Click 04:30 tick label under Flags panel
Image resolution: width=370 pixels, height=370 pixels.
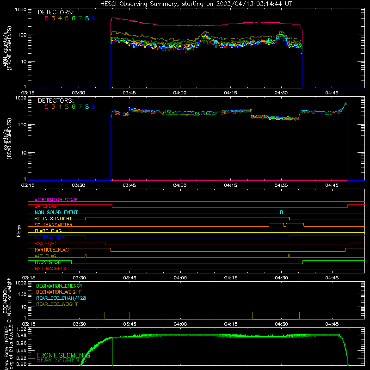click(x=281, y=278)
